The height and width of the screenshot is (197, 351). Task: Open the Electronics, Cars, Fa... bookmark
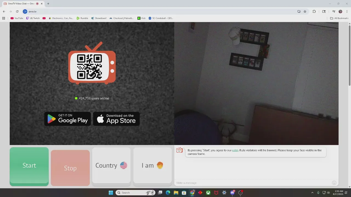61,18
